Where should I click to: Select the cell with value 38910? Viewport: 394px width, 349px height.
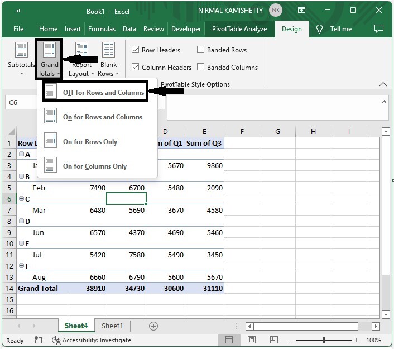(x=87, y=288)
